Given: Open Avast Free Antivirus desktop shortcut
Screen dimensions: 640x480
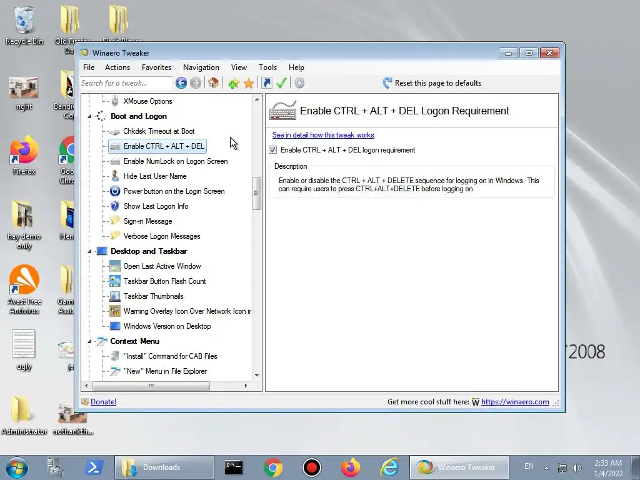Looking at the screenshot, I should tap(24, 289).
